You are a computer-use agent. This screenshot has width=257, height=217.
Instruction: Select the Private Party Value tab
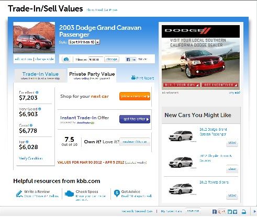click(x=92, y=75)
